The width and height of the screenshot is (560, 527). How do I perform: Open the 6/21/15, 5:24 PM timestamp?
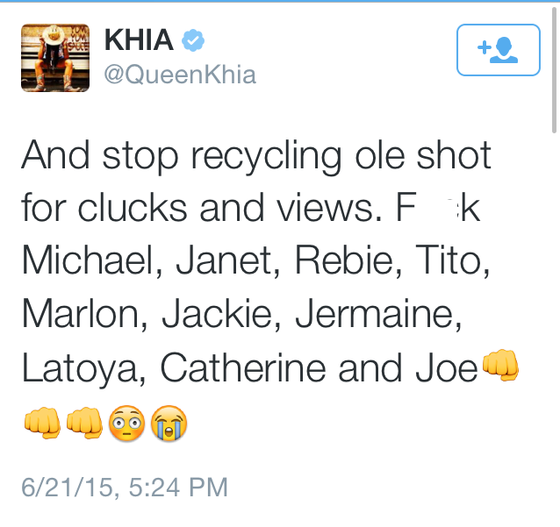click(x=125, y=487)
